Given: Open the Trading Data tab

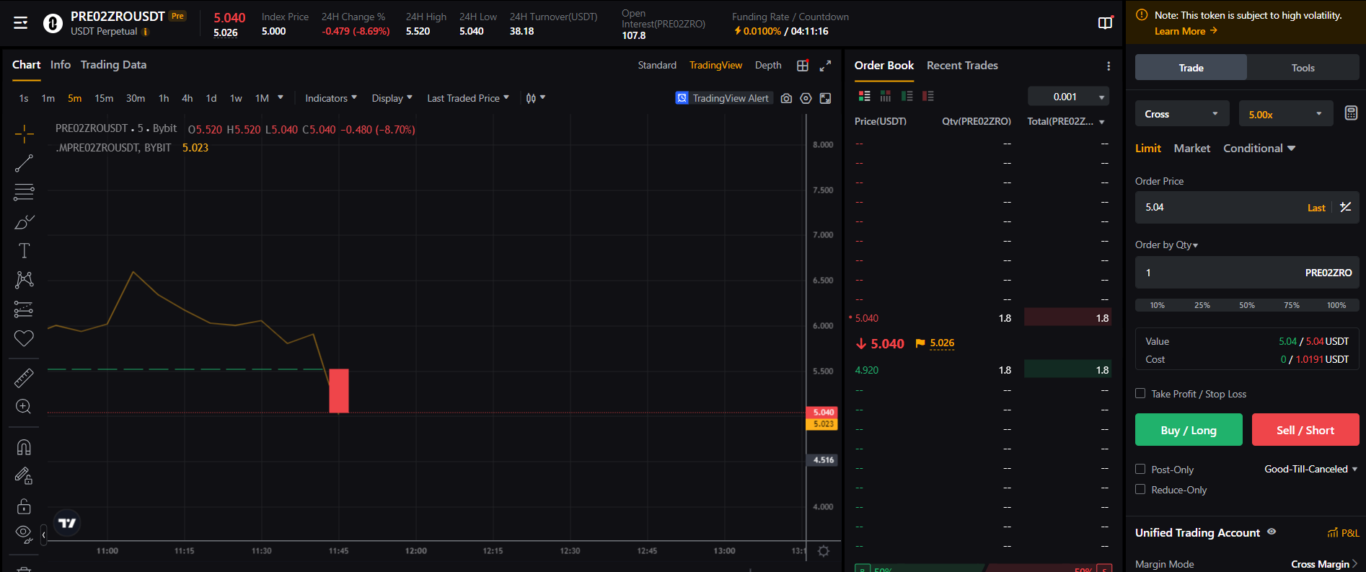Looking at the screenshot, I should coord(113,65).
